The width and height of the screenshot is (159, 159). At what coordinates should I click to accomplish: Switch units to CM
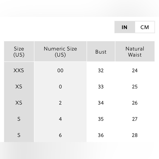145,27
